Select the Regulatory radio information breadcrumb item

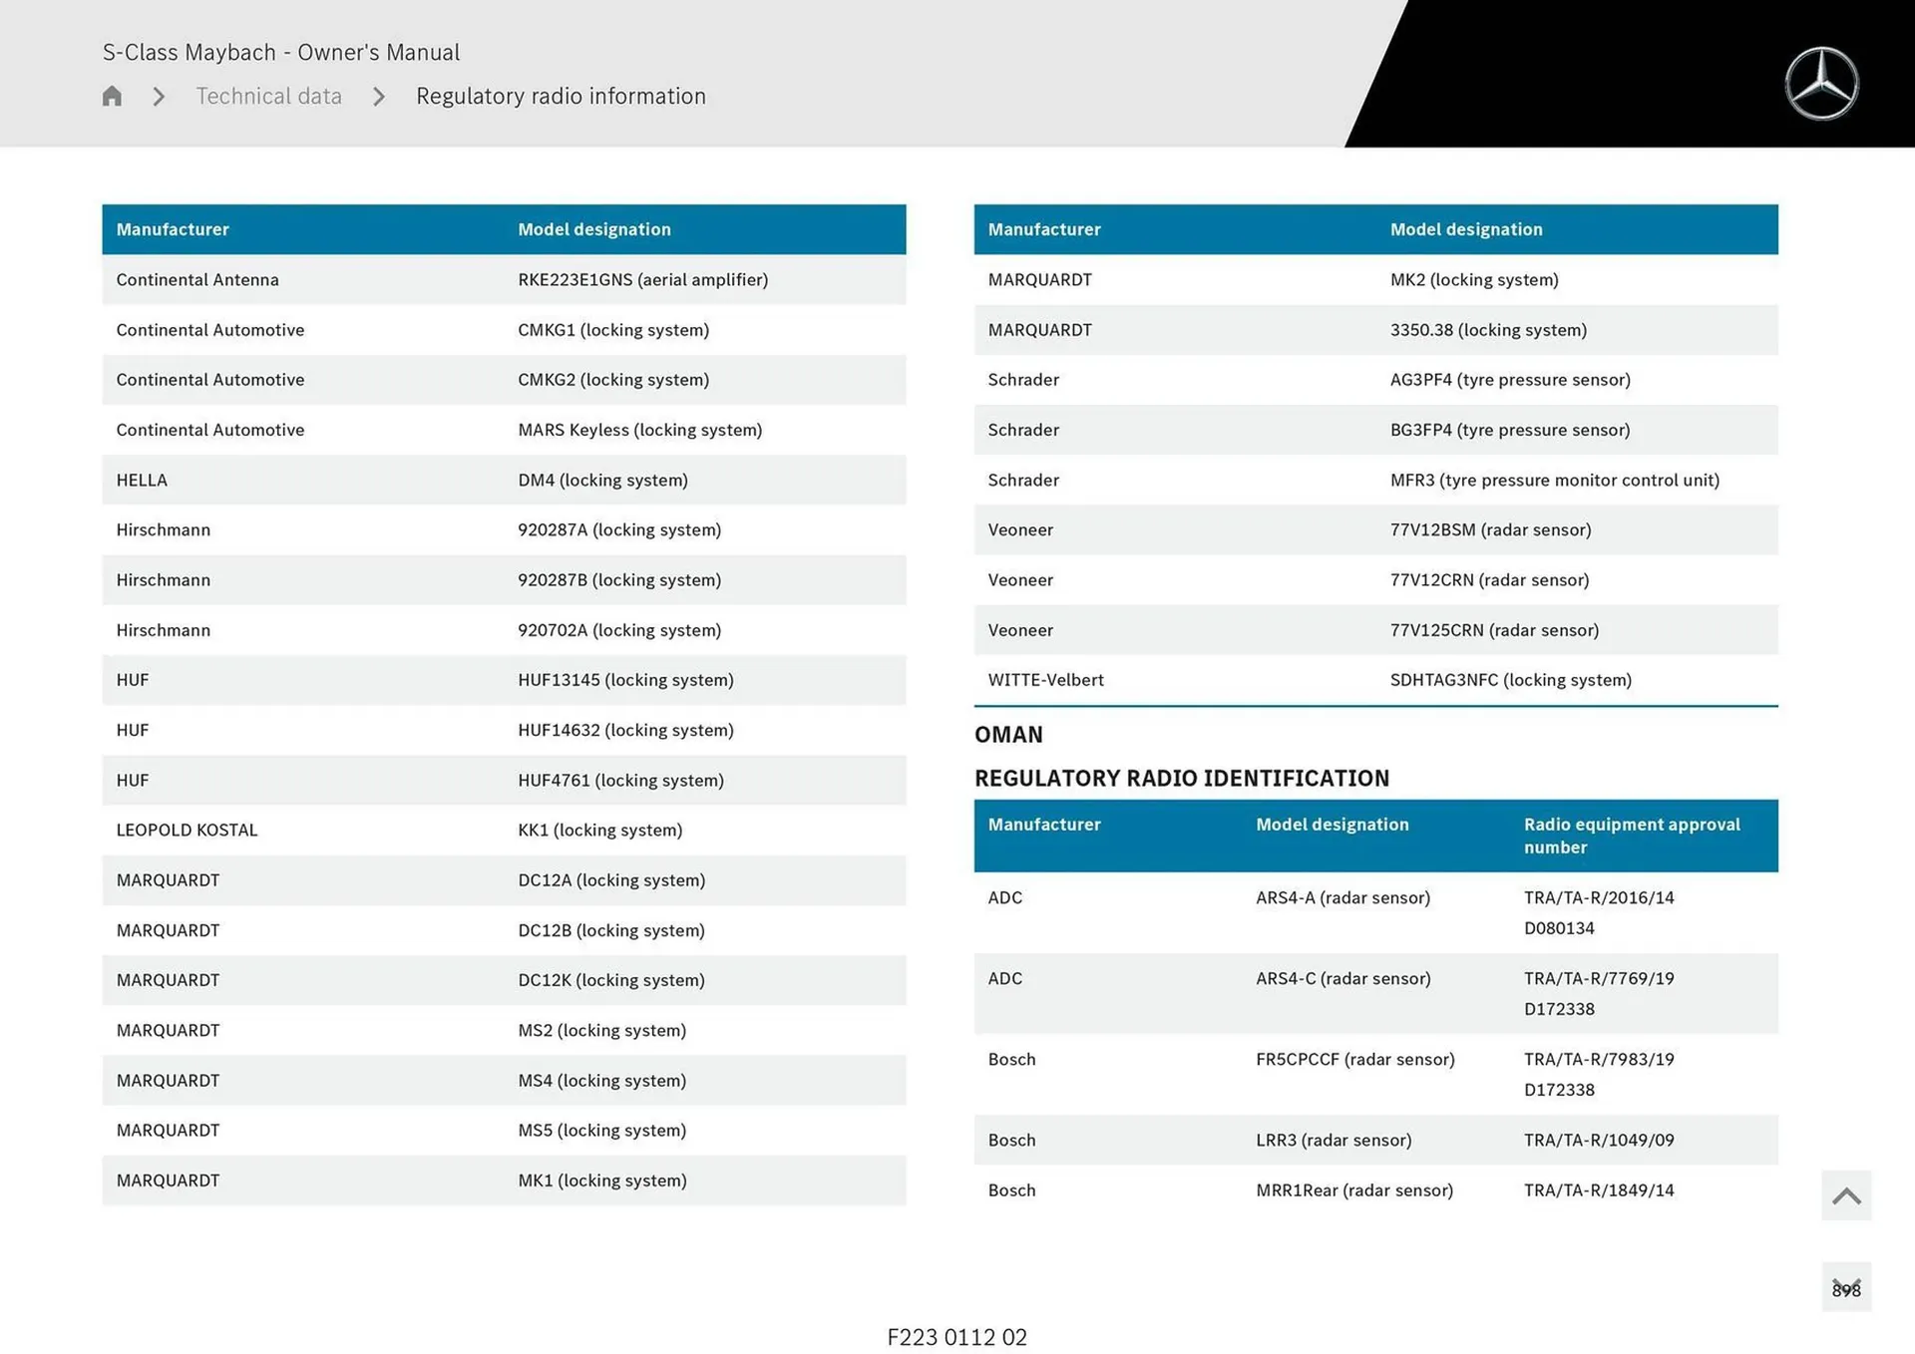coord(561,96)
